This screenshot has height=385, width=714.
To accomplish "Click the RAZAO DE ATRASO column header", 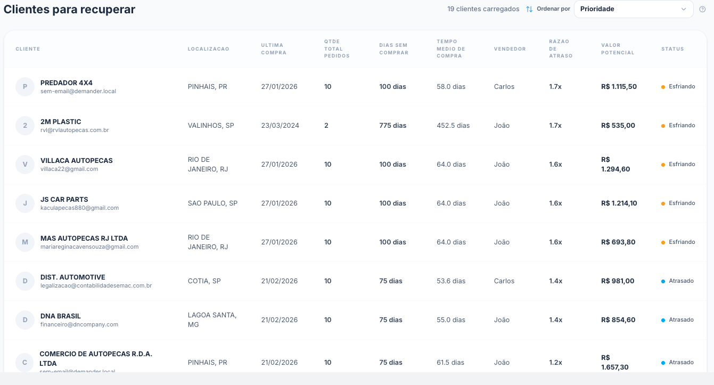I will tap(561, 48).
